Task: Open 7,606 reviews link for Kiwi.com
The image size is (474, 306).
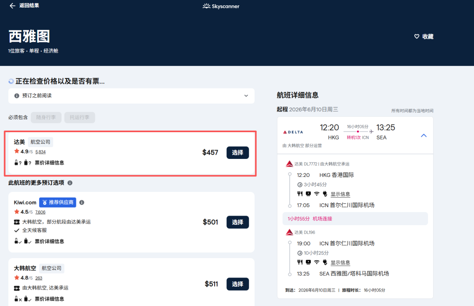Action: click(x=40, y=212)
